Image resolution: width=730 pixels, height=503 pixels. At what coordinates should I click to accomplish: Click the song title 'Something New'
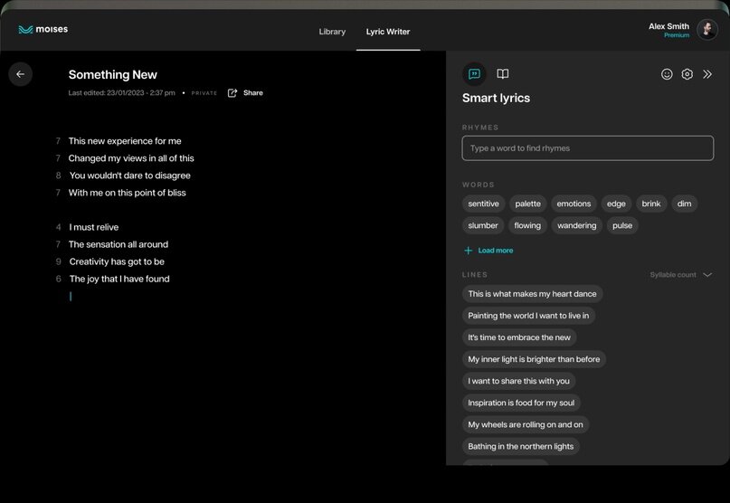113,74
